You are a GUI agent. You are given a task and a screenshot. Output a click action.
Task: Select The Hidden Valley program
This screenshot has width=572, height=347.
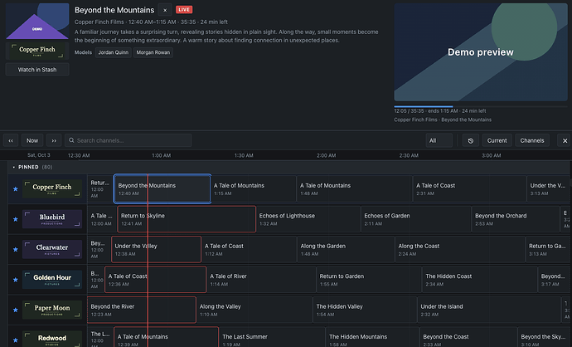click(365, 310)
